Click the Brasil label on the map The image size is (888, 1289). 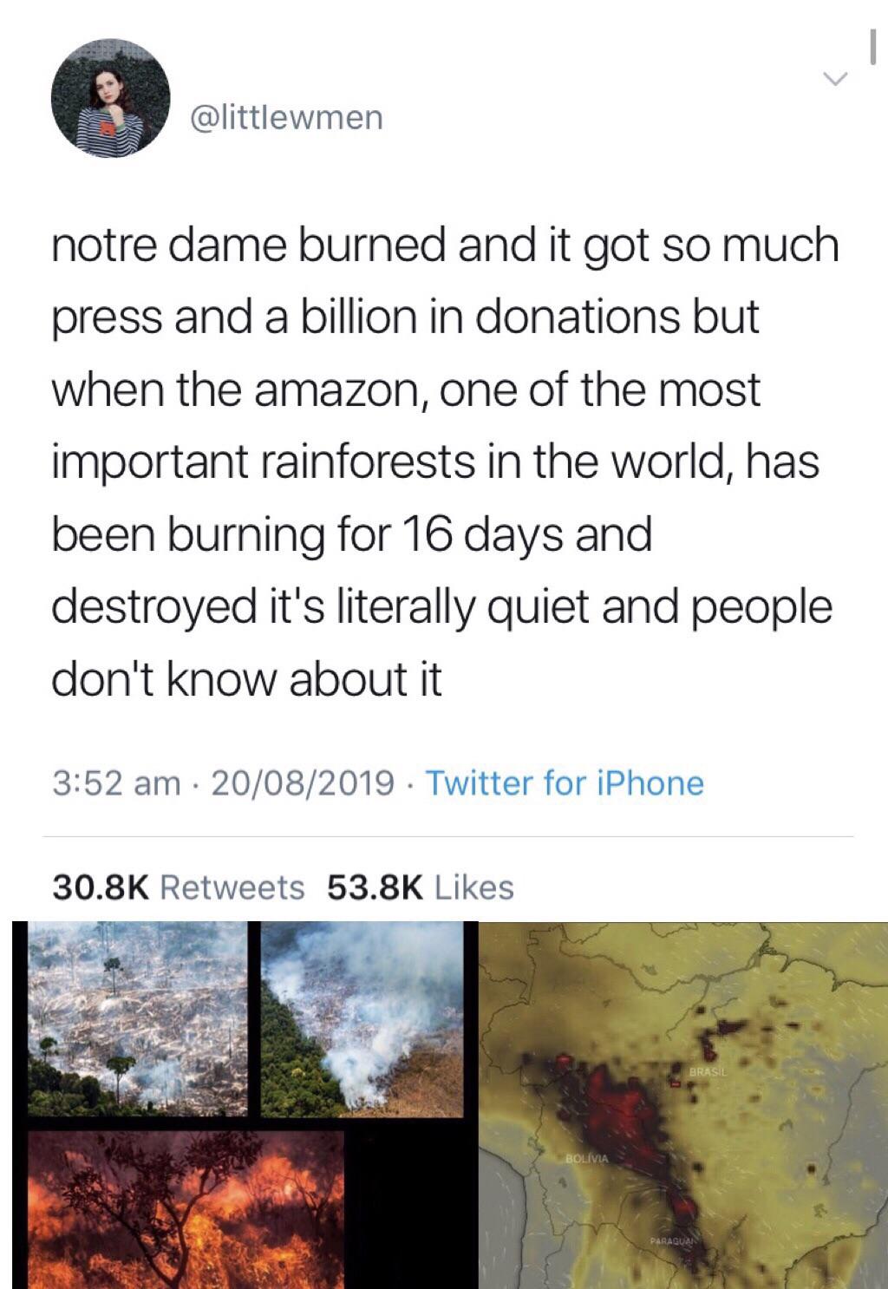point(707,1075)
